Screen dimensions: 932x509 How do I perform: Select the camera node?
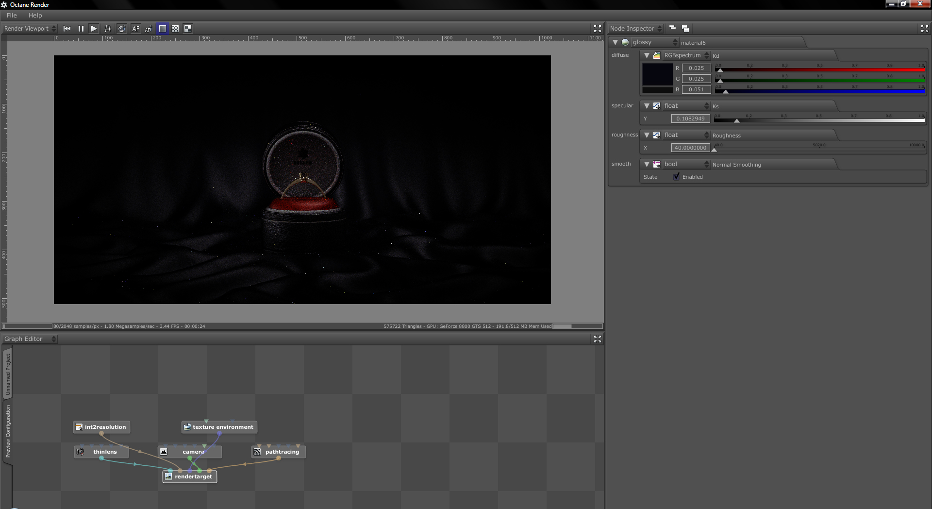coord(190,452)
